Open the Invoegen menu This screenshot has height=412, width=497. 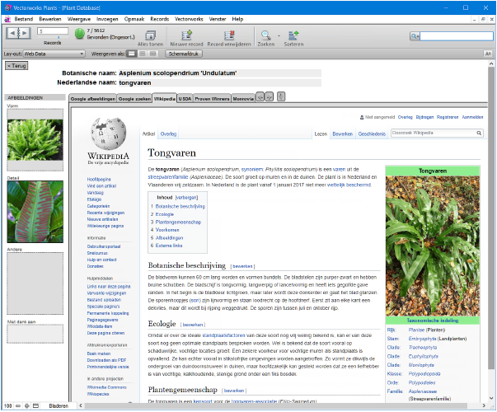(x=107, y=19)
